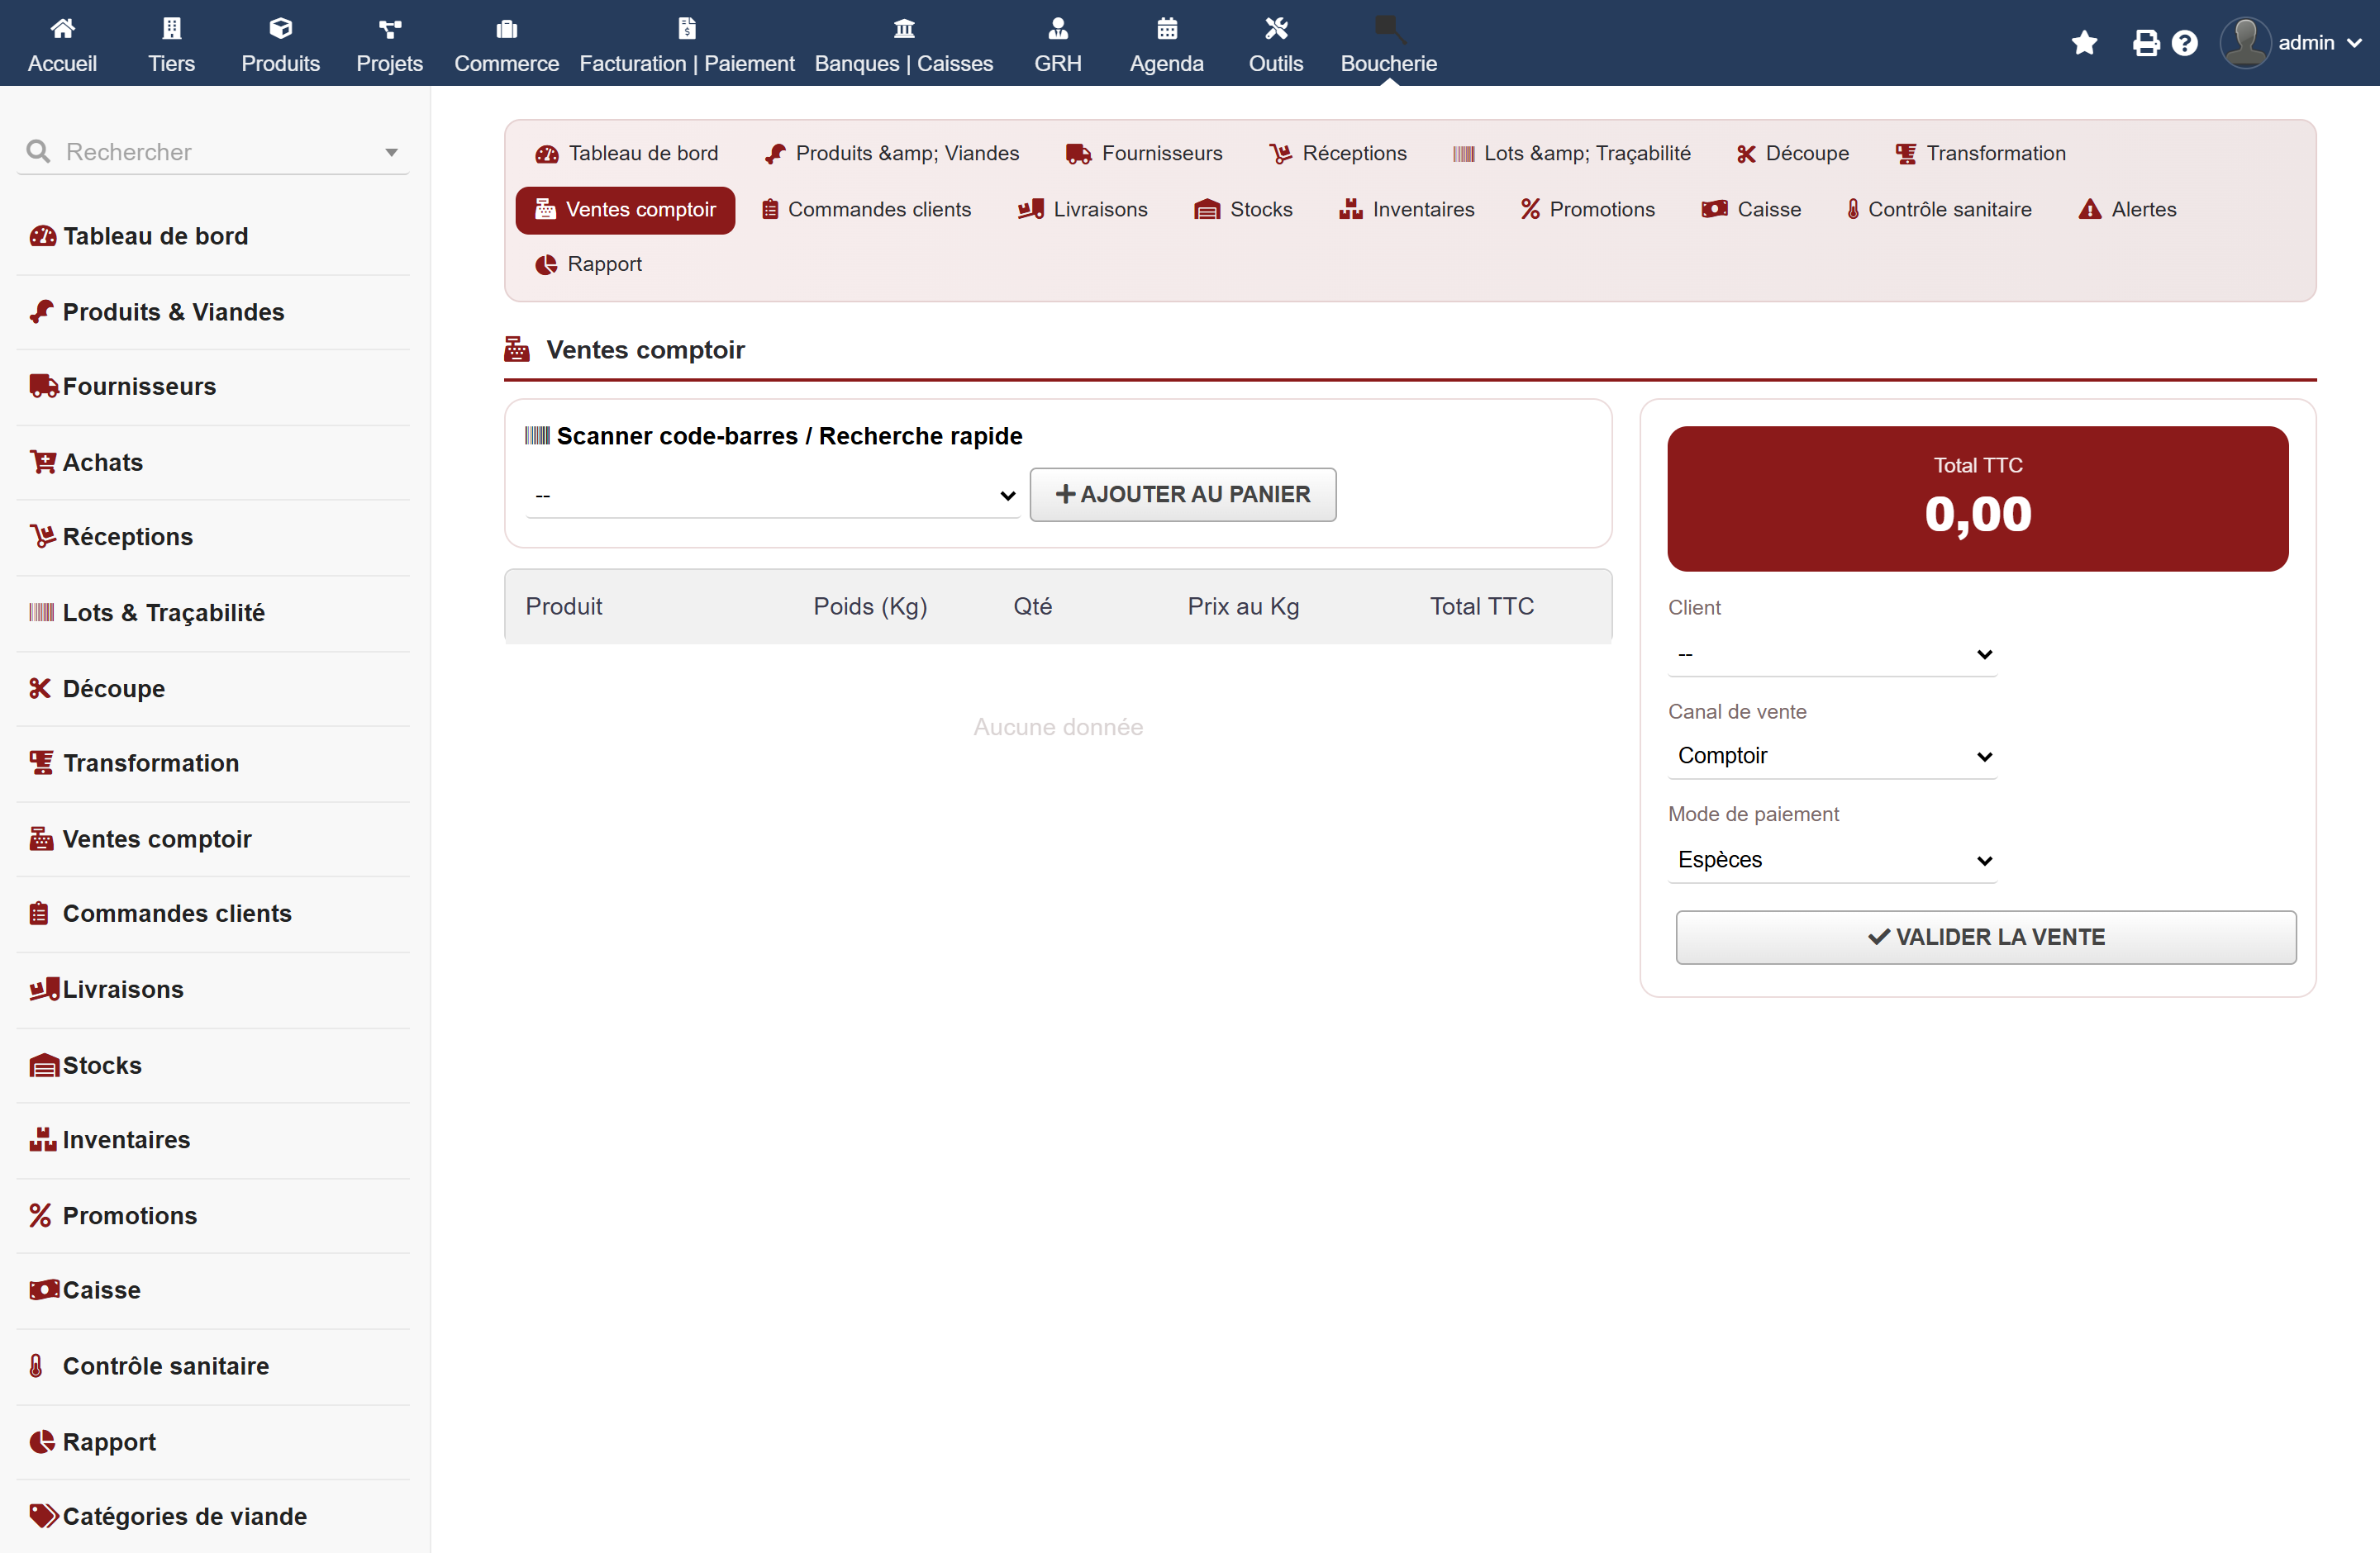Screen dimensions: 2380x1553
Task: Open the Boucherie top menu
Action: point(1388,43)
